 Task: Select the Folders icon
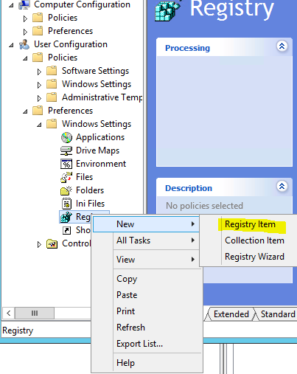tap(66, 190)
